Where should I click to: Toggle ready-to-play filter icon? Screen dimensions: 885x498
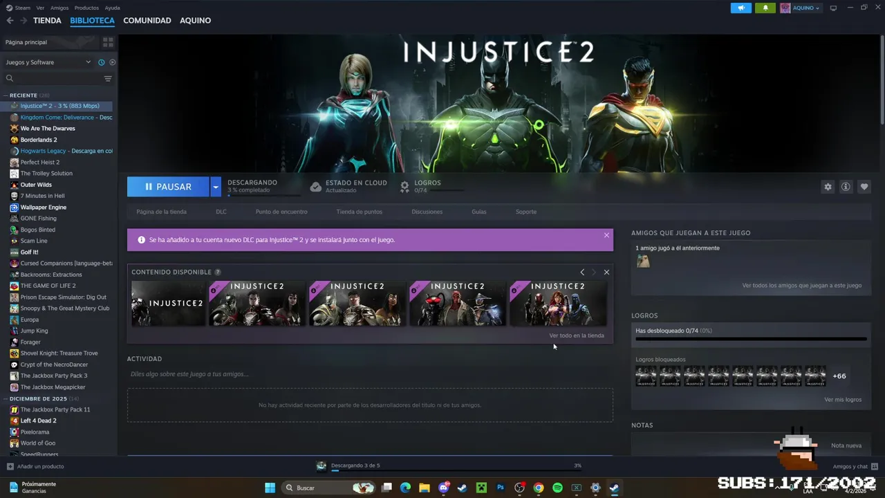click(x=112, y=62)
